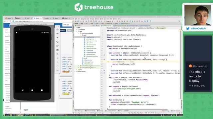Click the emulator power button icon
This screenshot has width=213, height=119.
[58, 29]
